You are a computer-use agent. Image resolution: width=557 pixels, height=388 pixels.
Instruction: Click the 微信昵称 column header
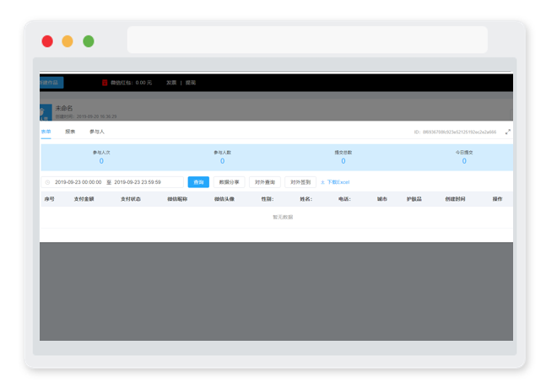(x=177, y=199)
